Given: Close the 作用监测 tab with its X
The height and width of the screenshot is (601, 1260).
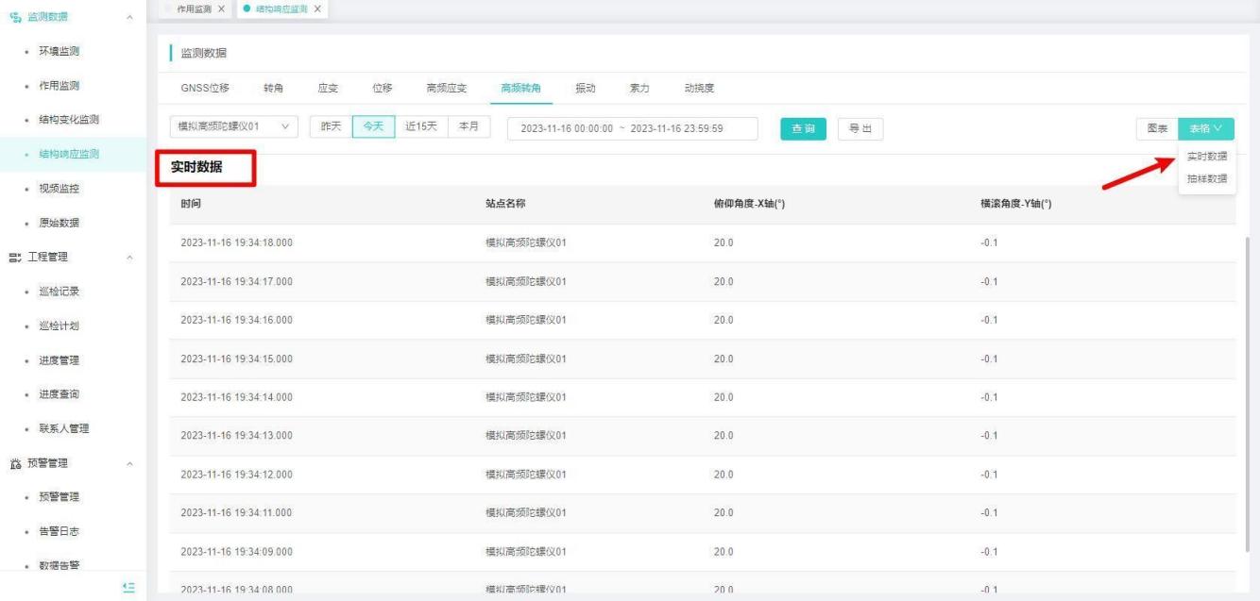Looking at the screenshot, I should [221, 8].
